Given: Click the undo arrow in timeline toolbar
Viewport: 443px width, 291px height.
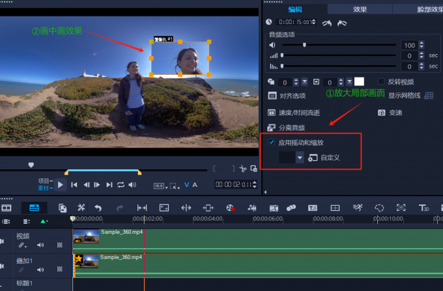Looking at the screenshot, I should click(x=98, y=208).
